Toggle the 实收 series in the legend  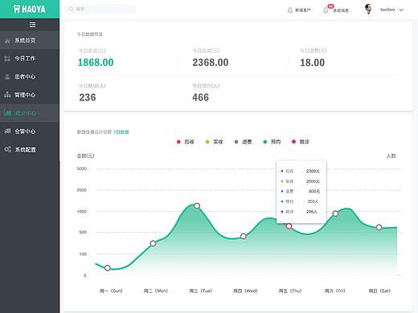(214, 142)
